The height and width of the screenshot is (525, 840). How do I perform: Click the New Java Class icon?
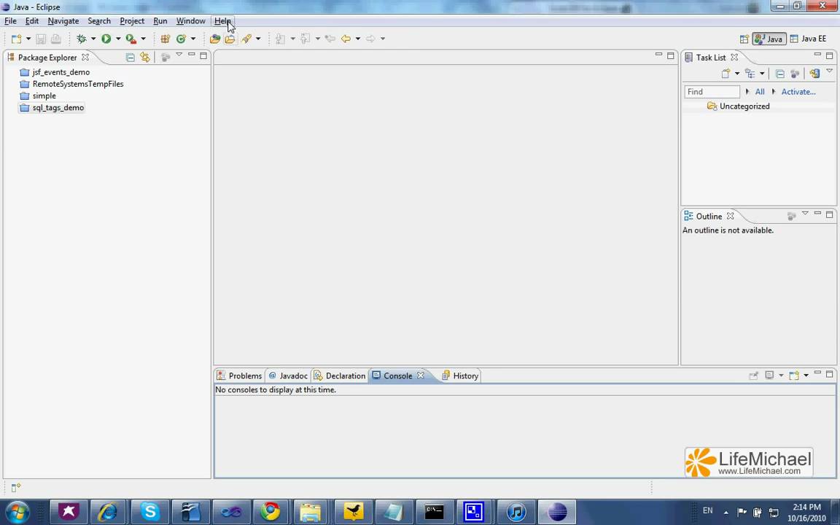click(181, 39)
